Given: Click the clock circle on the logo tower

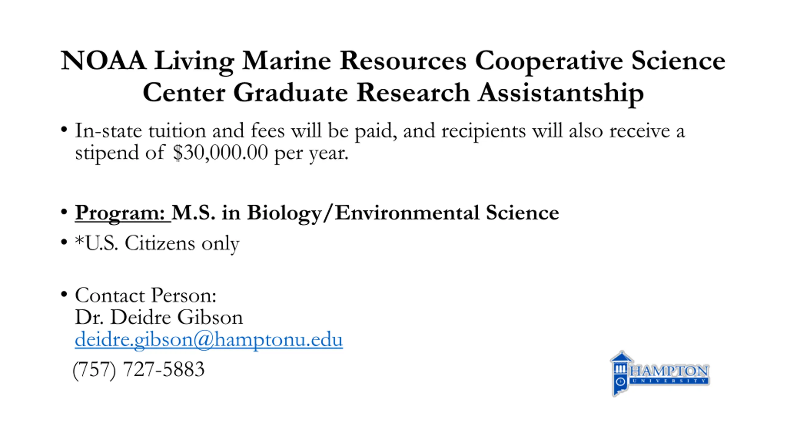Looking at the screenshot, I should 620,382.
